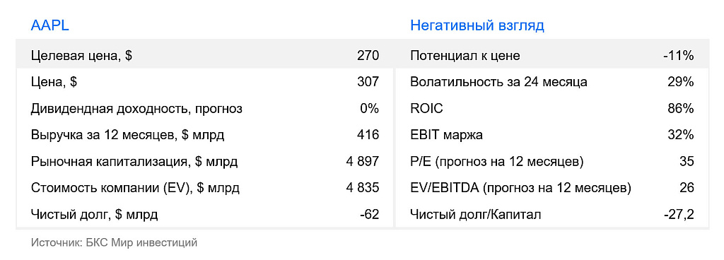724x260 pixels.
Task: Click the Негативный взгляд heading
Action: pos(477,26)
